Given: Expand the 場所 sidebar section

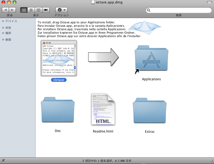Looking at the screenshot, I should coord(3,33).
